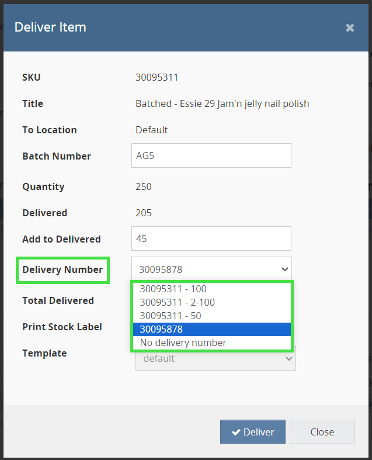Click the Close button in the footer
Viewport: 372px width, 460px height.
pyautogui.click(x=322, y=432)
